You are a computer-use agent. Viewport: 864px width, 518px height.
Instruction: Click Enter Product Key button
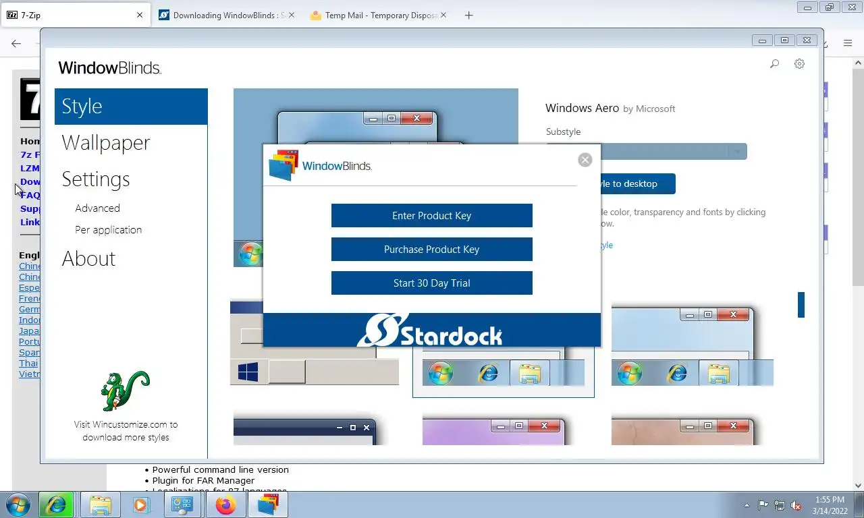(431, 216)
